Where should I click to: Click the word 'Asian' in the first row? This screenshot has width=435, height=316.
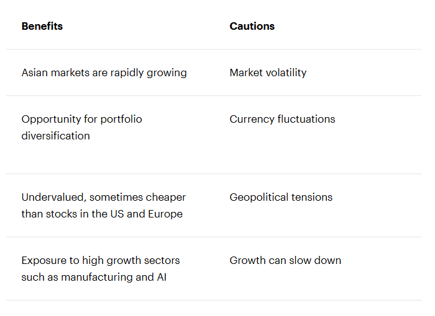pos(35,72)
